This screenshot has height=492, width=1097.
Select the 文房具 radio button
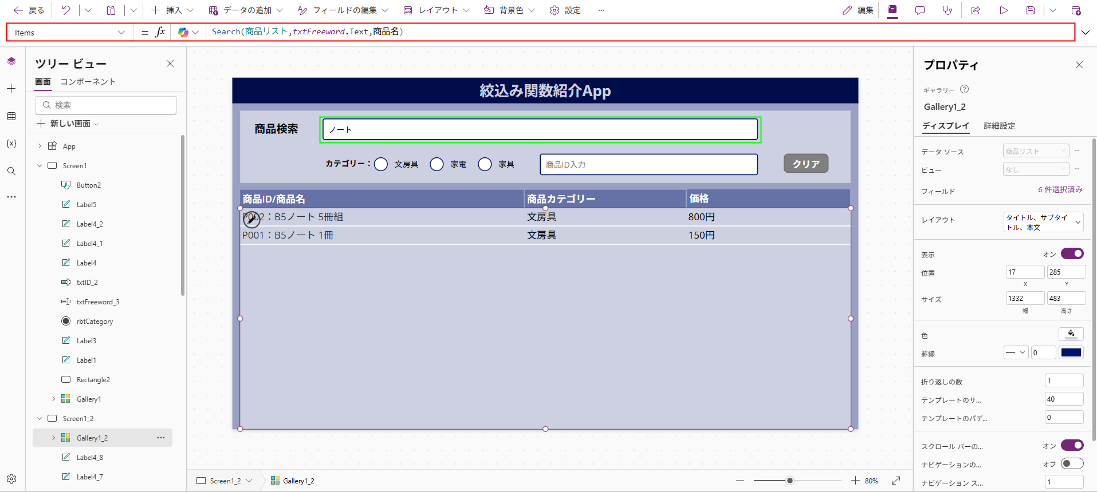tap(381, 164)
